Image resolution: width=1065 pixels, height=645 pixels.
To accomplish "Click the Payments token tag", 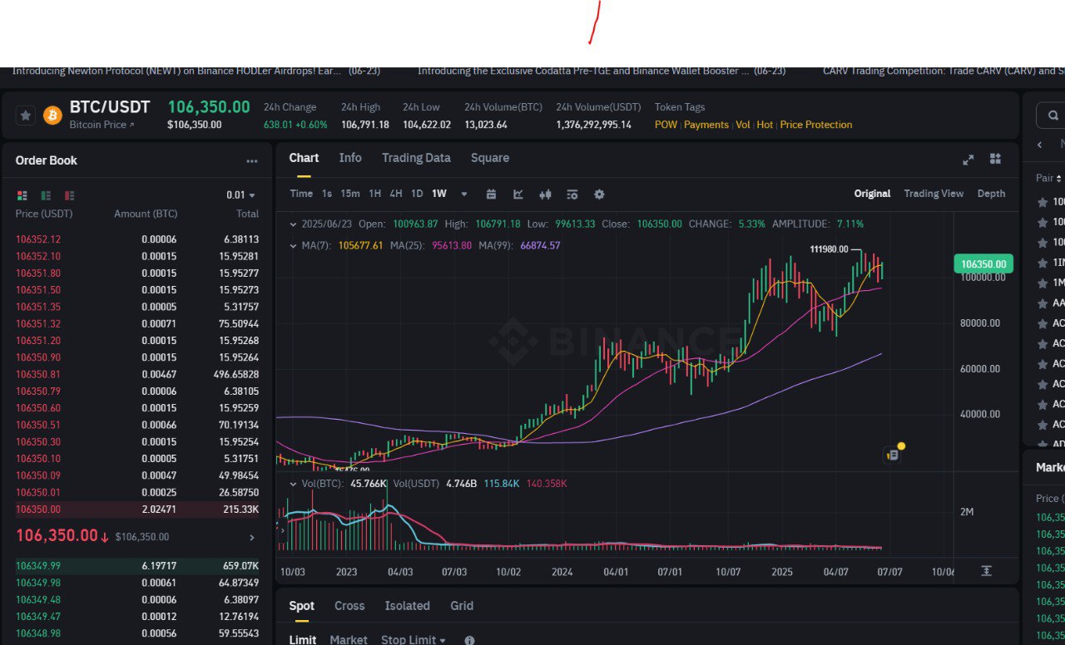I will click(706, 125).
